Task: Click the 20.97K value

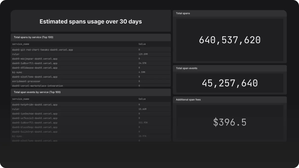Action: coord(142,136)
